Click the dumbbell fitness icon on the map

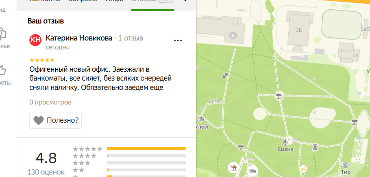[x=225, y=76]
